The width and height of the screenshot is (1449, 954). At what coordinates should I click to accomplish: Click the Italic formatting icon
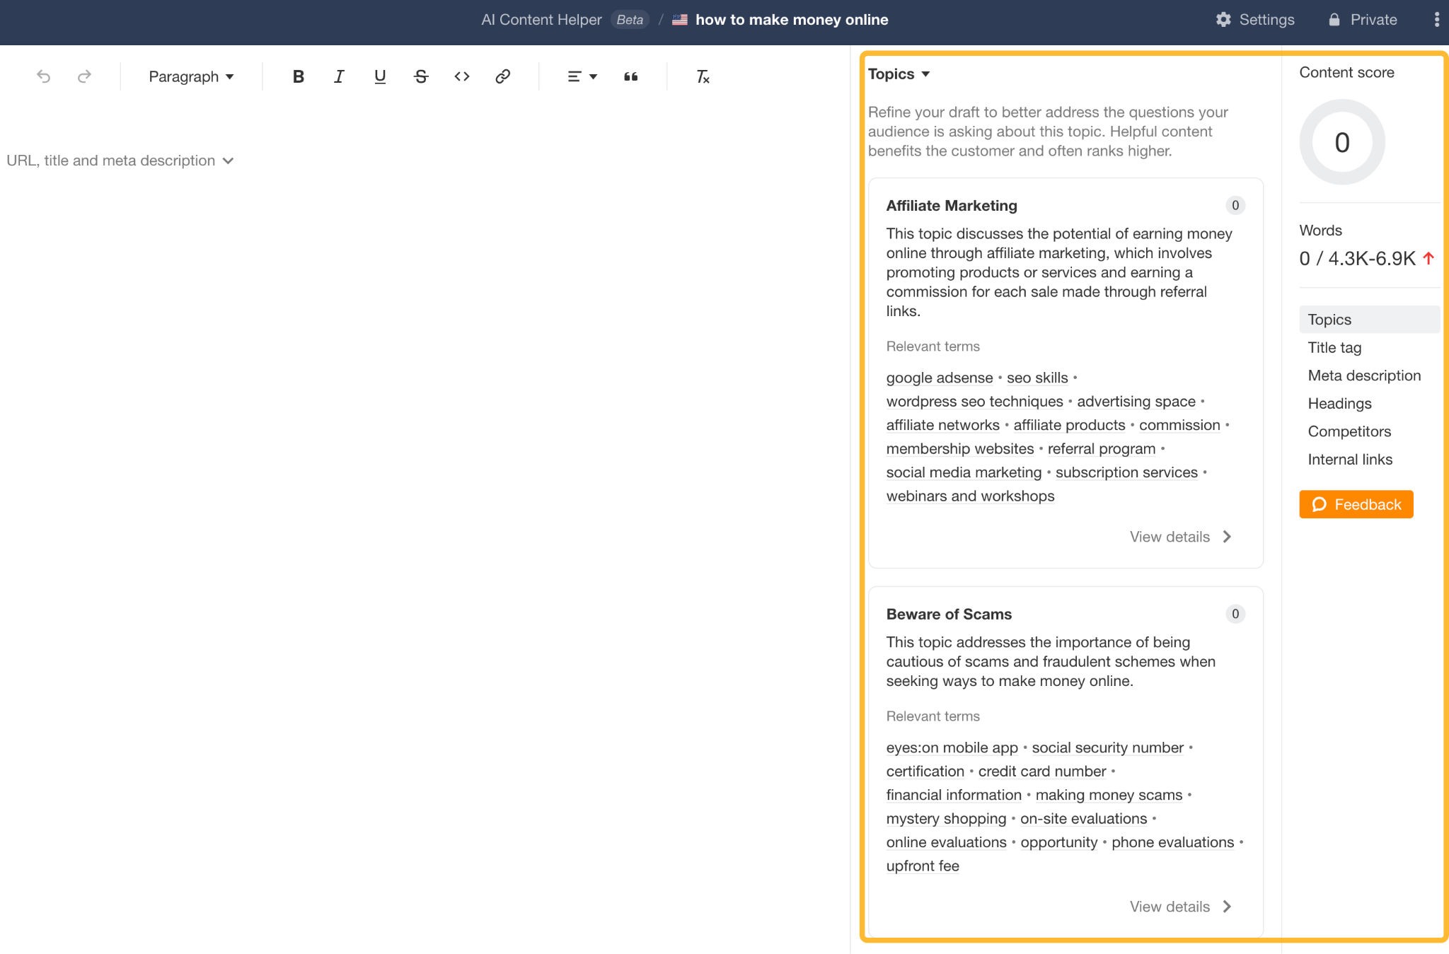pos(340,76)
